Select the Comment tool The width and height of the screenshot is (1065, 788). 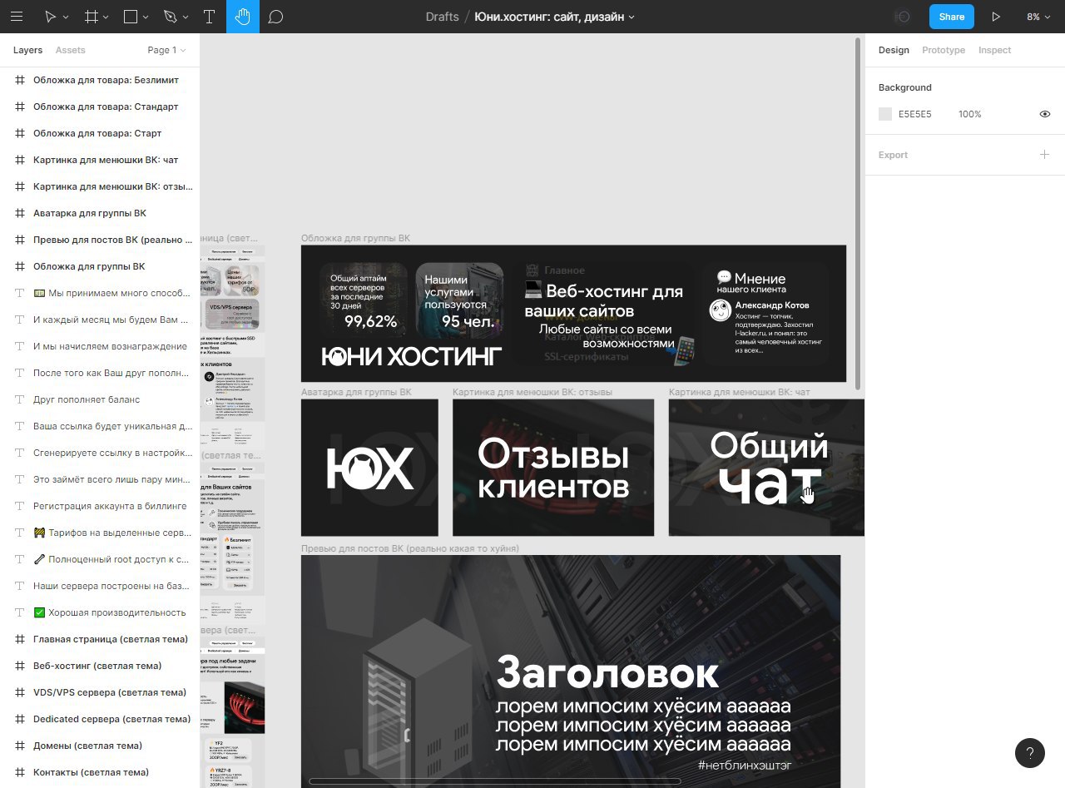276,17
